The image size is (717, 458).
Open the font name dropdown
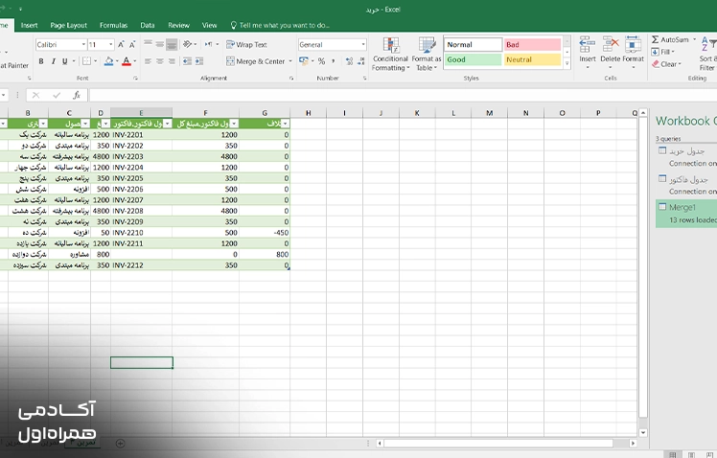click(83, 44)
